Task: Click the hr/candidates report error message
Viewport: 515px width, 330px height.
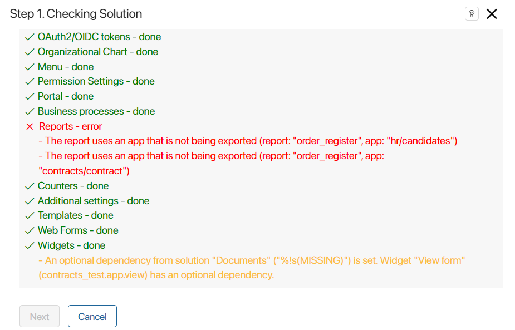Action: [x=248, y=141]
